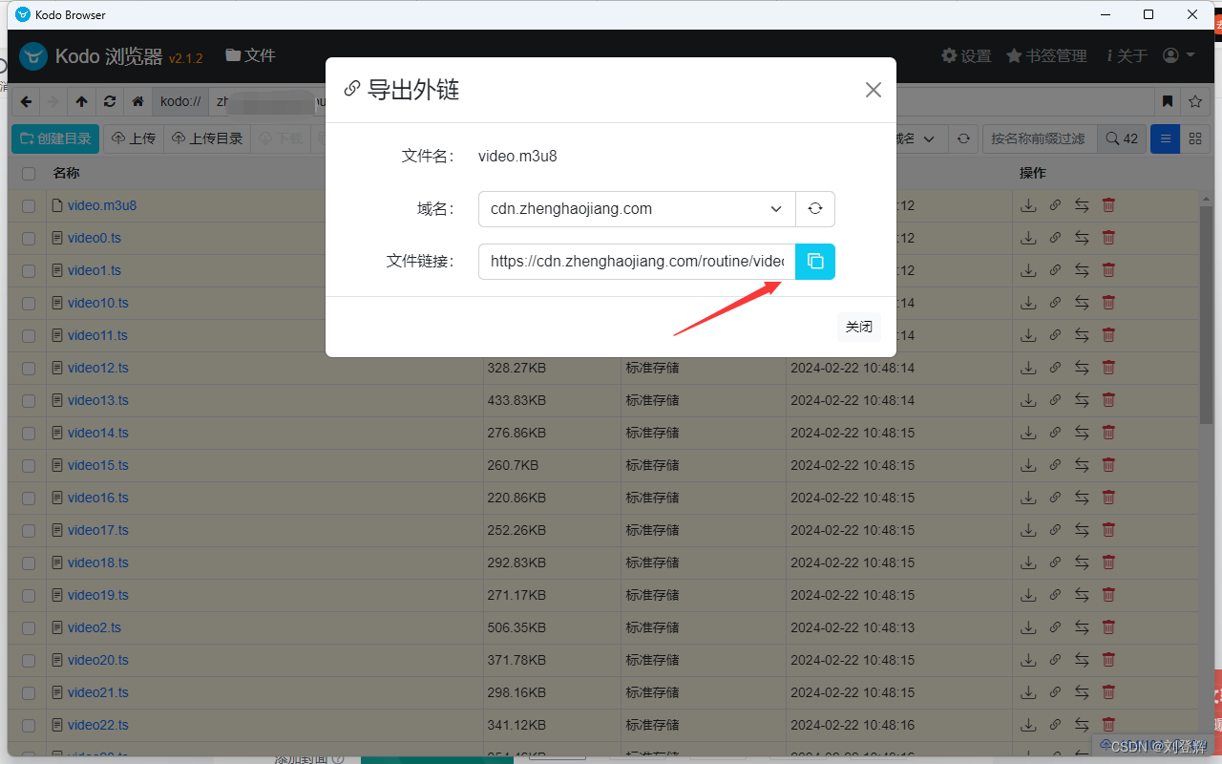
Task: Click the 328.27KB size cell
Action: click(x=516, y=368)
